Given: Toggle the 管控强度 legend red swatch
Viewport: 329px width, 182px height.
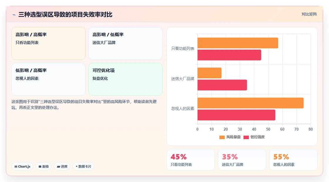Looking at the screenshot, I should tap(246, 137).
